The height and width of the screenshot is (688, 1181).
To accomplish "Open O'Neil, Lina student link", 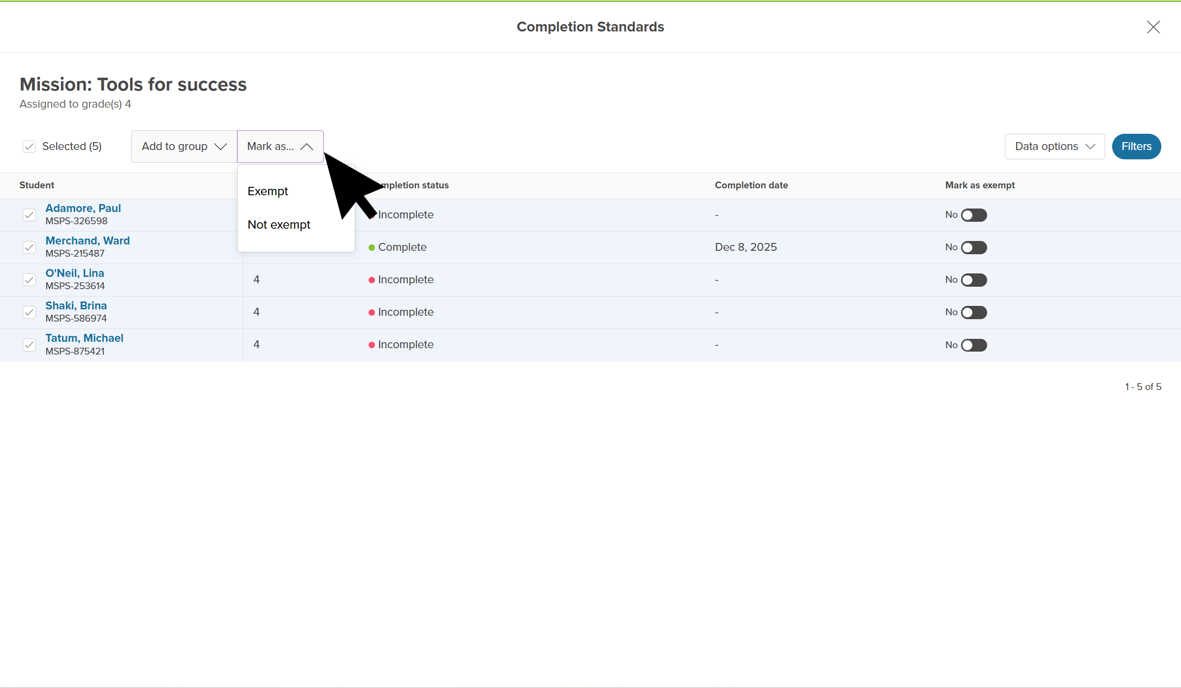I will coord(75,273).
